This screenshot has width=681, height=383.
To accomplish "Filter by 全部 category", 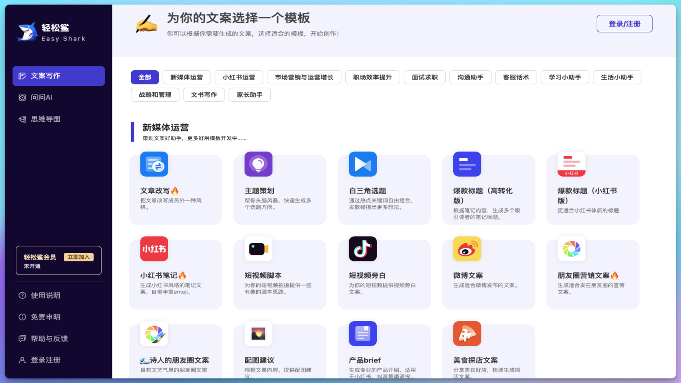I will [x=145, y=77].
